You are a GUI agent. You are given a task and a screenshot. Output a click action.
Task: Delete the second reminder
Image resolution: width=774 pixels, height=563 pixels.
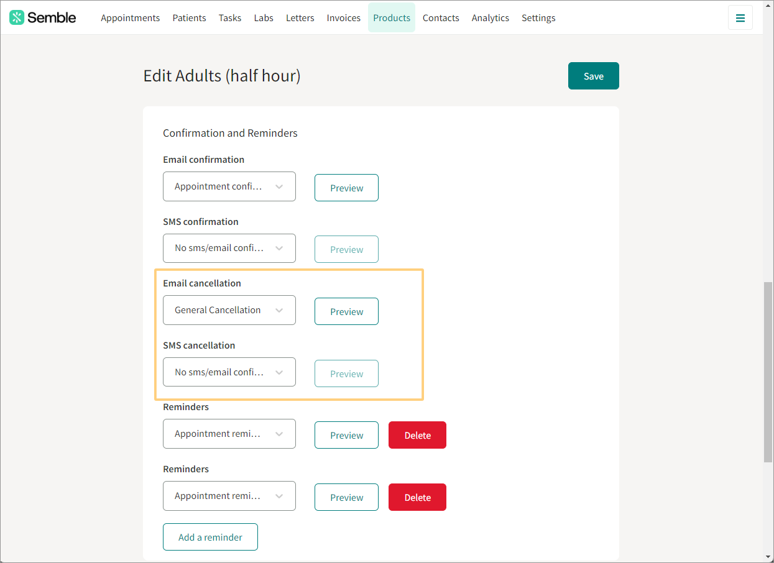417,497
